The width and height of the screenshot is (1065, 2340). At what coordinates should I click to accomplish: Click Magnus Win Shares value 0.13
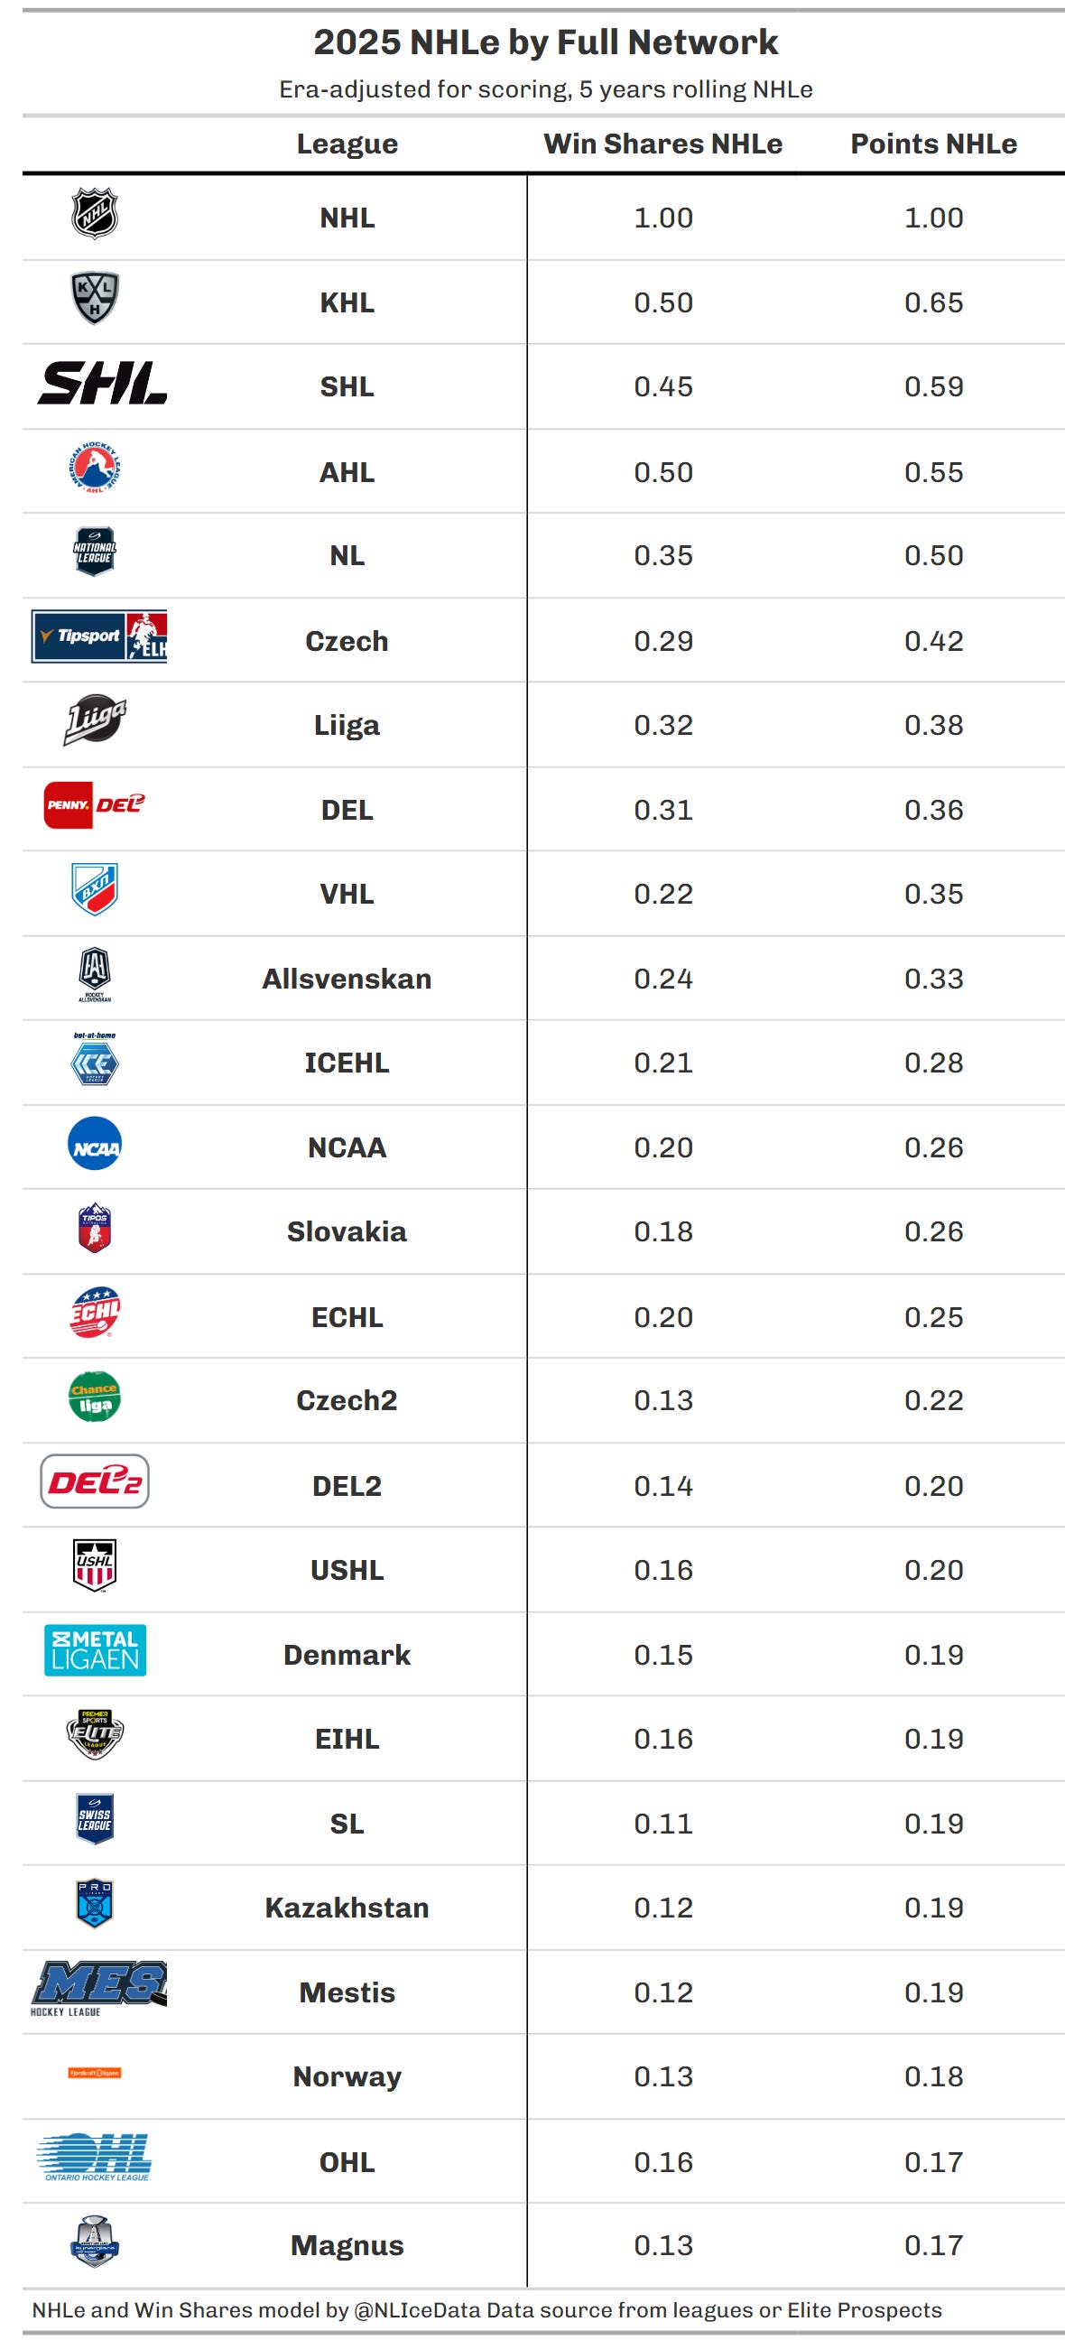(x=662, y=2244)
